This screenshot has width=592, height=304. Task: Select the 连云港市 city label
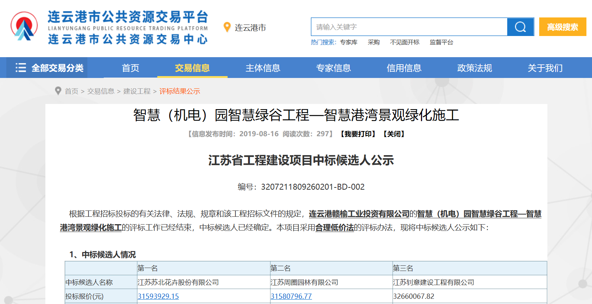[250, 28]
